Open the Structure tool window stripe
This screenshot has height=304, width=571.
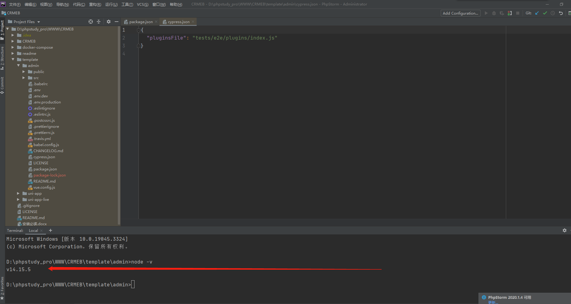2,58
